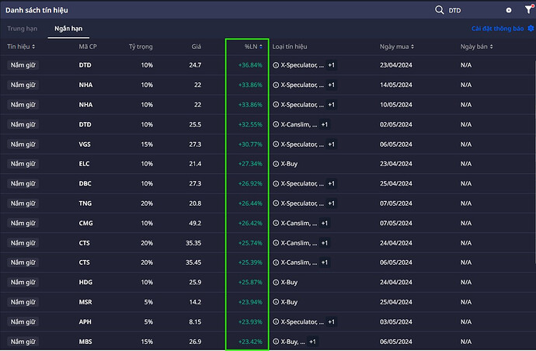Open Cài đặt thông báo link

[x=497, y=29]
